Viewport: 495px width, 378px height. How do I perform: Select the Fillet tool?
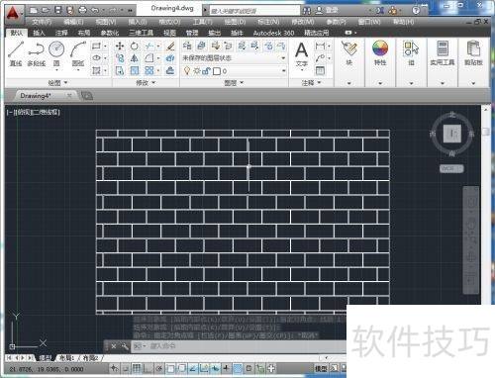(149, 58)
